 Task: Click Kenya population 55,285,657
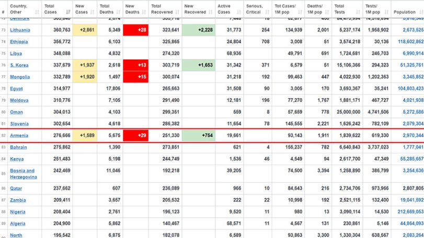(412, 159)
